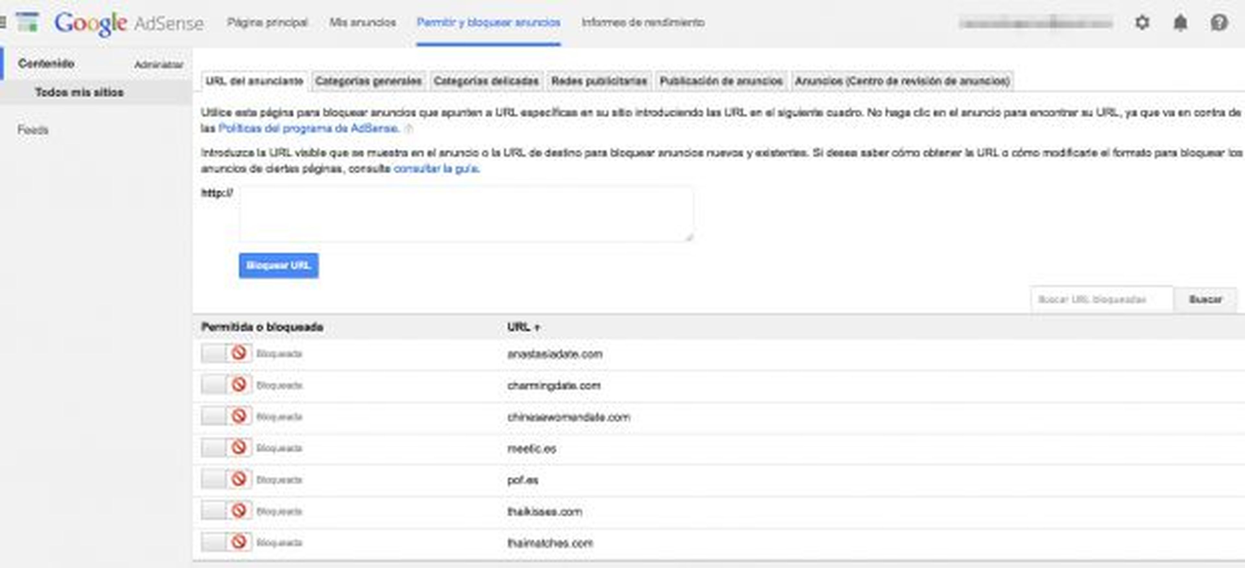Toggle thaimatches.com to allowed

214,542
